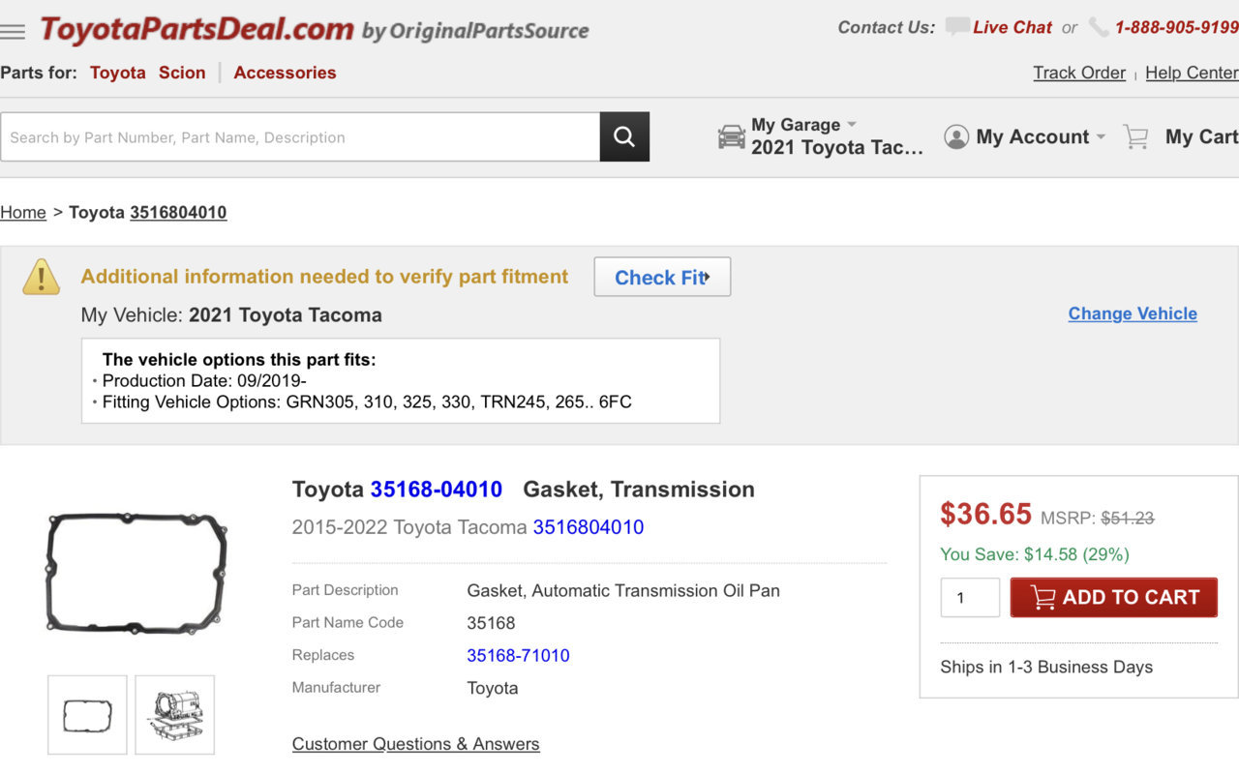Open the hamburger menu icon
1239x774 pixels.
(13, 32)
